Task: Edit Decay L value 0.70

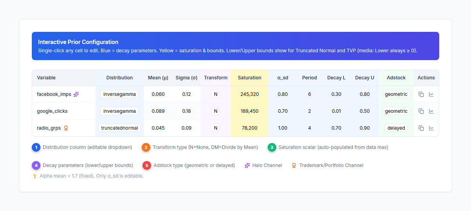Action: (x=336, y=128)
